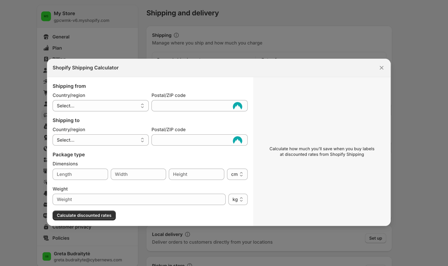448x266 pixels.
Task: Focus the Height dimension field
Action: click(x=196, y=174)
